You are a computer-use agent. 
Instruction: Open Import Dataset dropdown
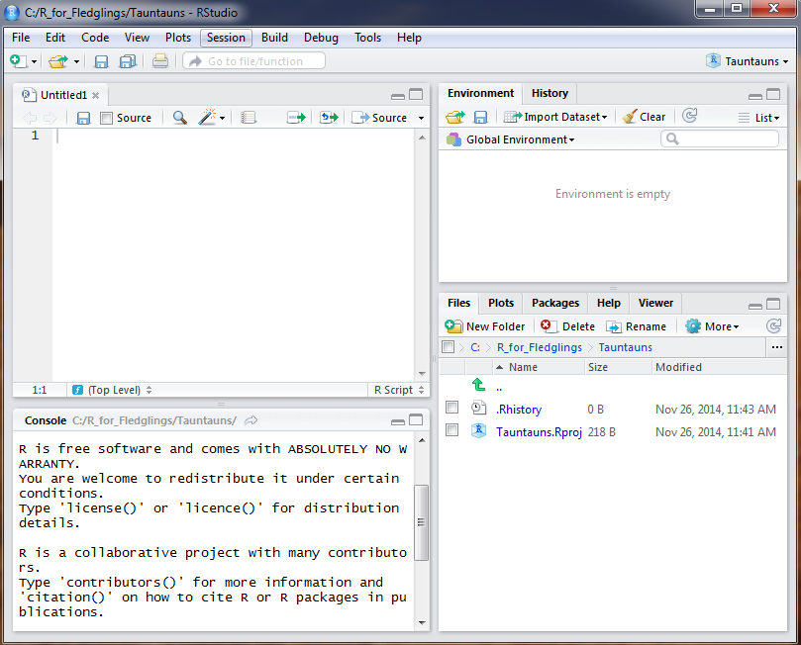[555, 117]
